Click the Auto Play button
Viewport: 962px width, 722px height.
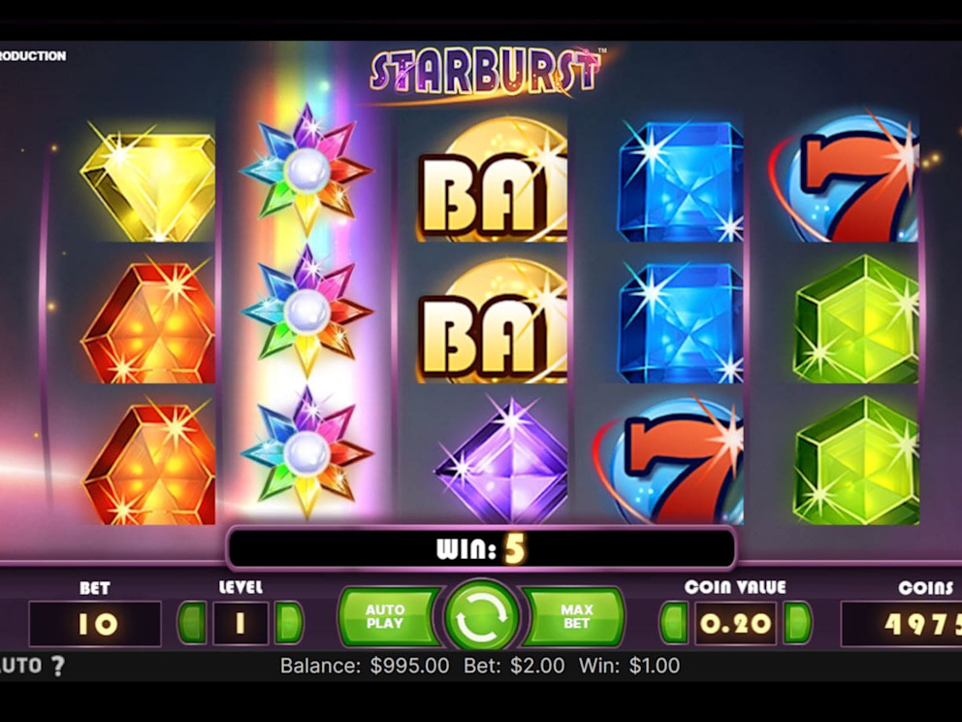click(388, 616)
